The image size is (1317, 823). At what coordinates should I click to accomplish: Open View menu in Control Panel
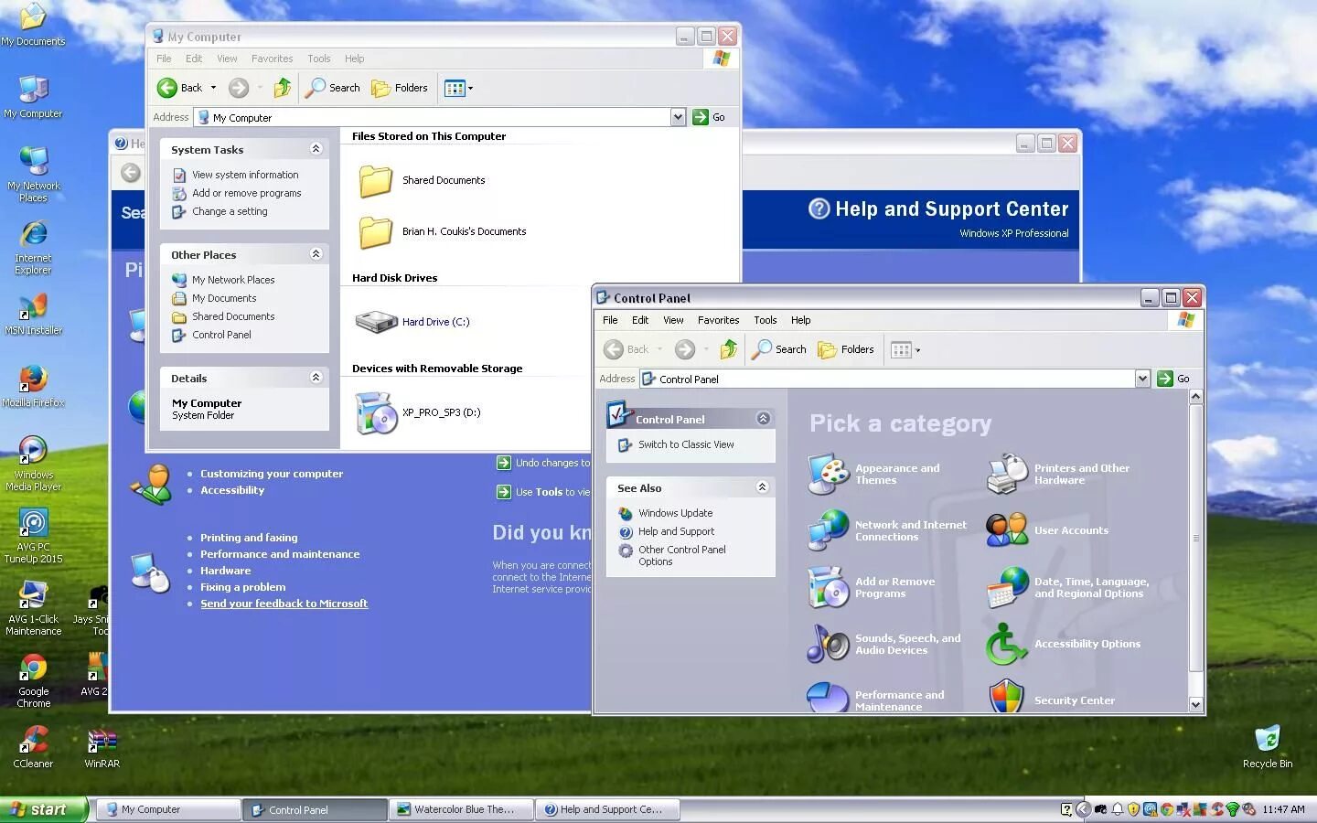pyautogui.click(x=673, y=320)
